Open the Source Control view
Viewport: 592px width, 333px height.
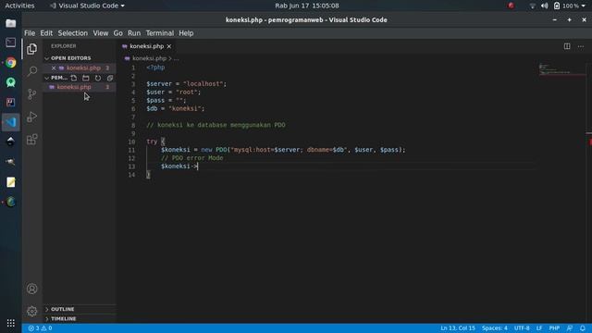tap(32, 93)
